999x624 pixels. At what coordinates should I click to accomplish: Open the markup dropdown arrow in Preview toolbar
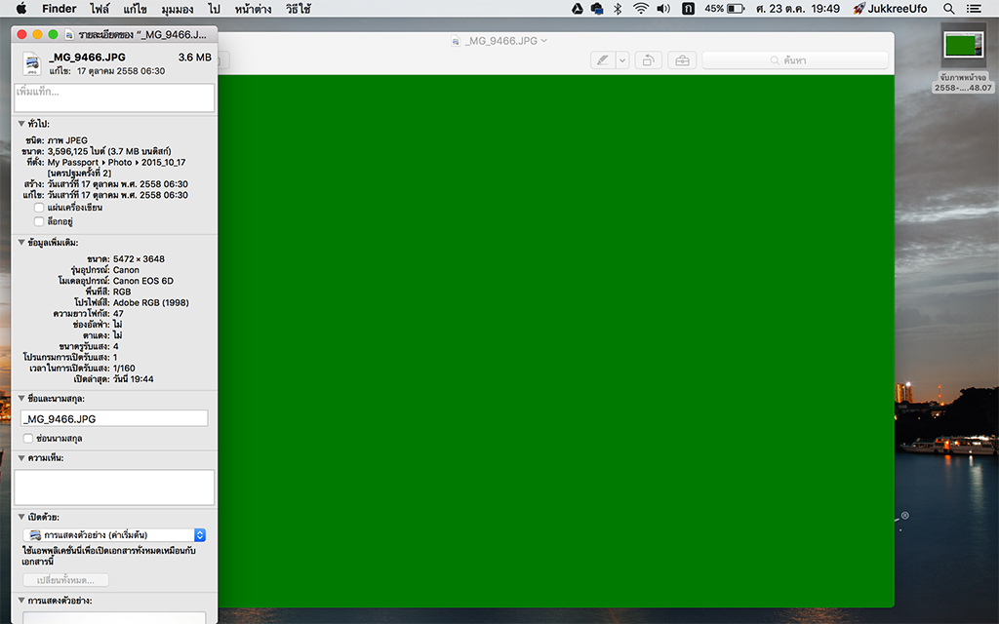point(622,60)
